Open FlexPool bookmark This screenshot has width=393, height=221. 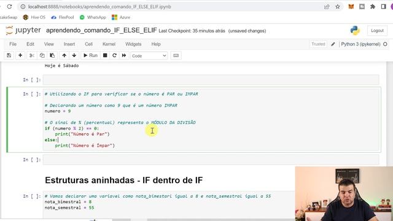(x=63, y=17)
